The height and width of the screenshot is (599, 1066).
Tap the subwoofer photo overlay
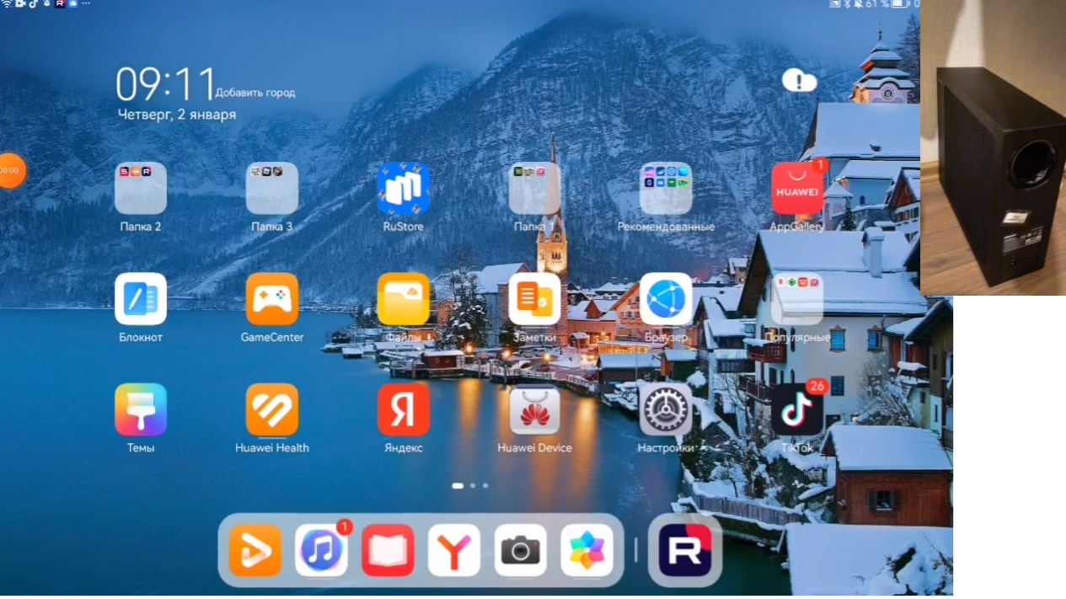tap(993, 147)
